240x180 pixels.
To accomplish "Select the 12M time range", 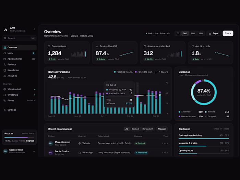I will coord(201,33).
